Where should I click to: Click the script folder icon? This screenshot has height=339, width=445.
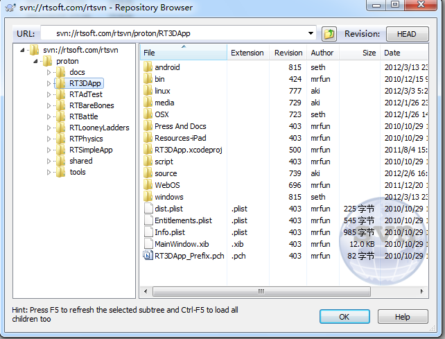(x=148, y=162)
